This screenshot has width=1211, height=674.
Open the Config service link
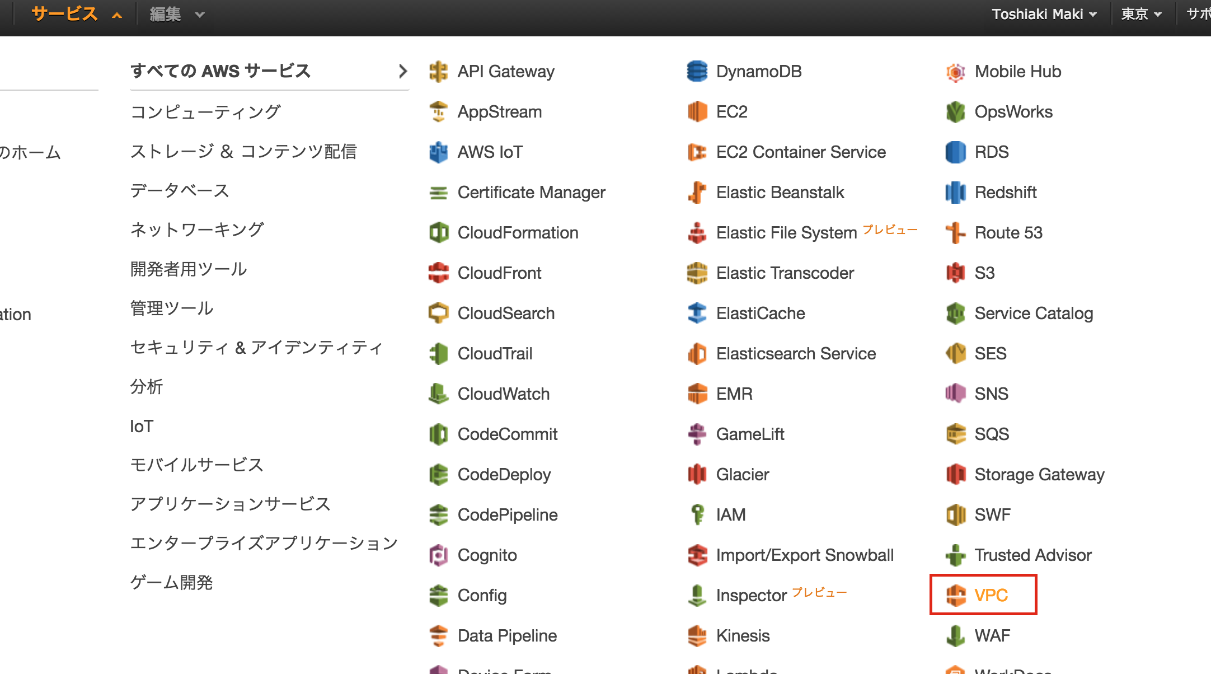pos(482,596)
